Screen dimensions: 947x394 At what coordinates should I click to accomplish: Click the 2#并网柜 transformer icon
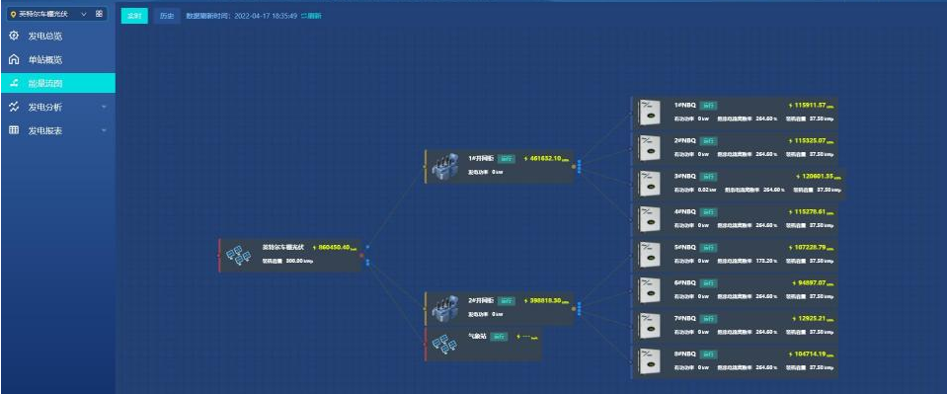tap(445, 308)
